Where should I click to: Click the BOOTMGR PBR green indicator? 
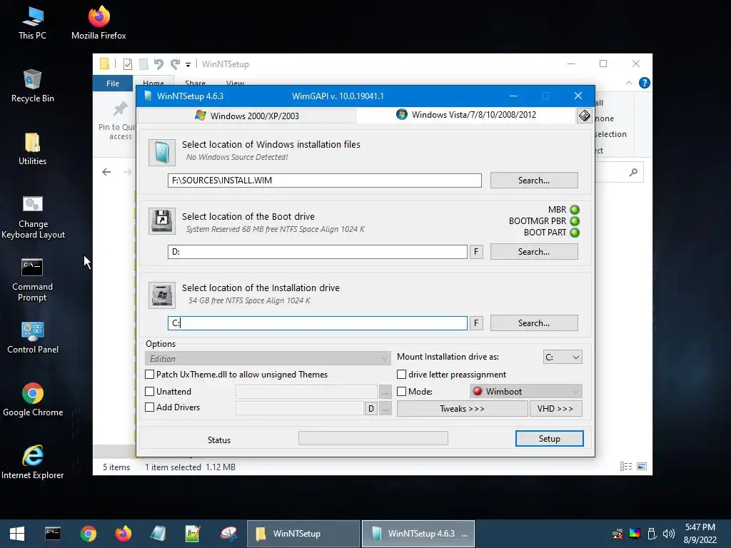(575, 221)
